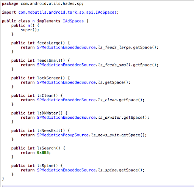Screen dimensions: 194x187
Task: Click the feedsSmall method name
Action: point(48,60)
